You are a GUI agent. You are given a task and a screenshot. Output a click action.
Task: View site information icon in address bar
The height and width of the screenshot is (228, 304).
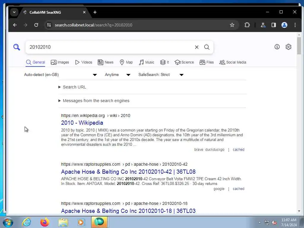coord(49,25)
